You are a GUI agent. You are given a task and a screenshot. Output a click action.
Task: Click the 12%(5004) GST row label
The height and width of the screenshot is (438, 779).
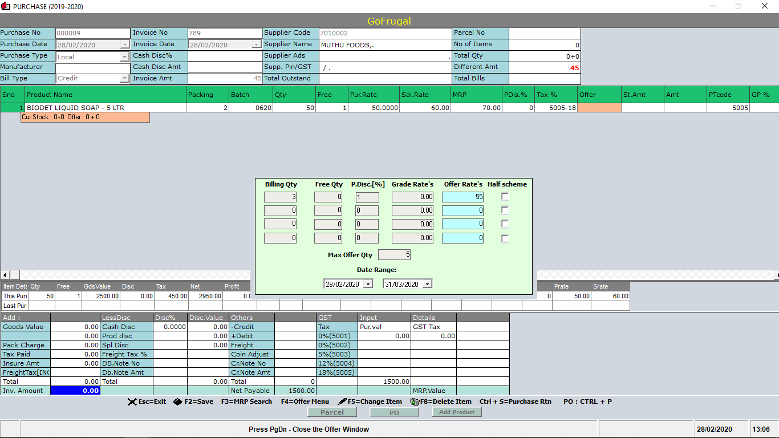click(x=337, y=363)
